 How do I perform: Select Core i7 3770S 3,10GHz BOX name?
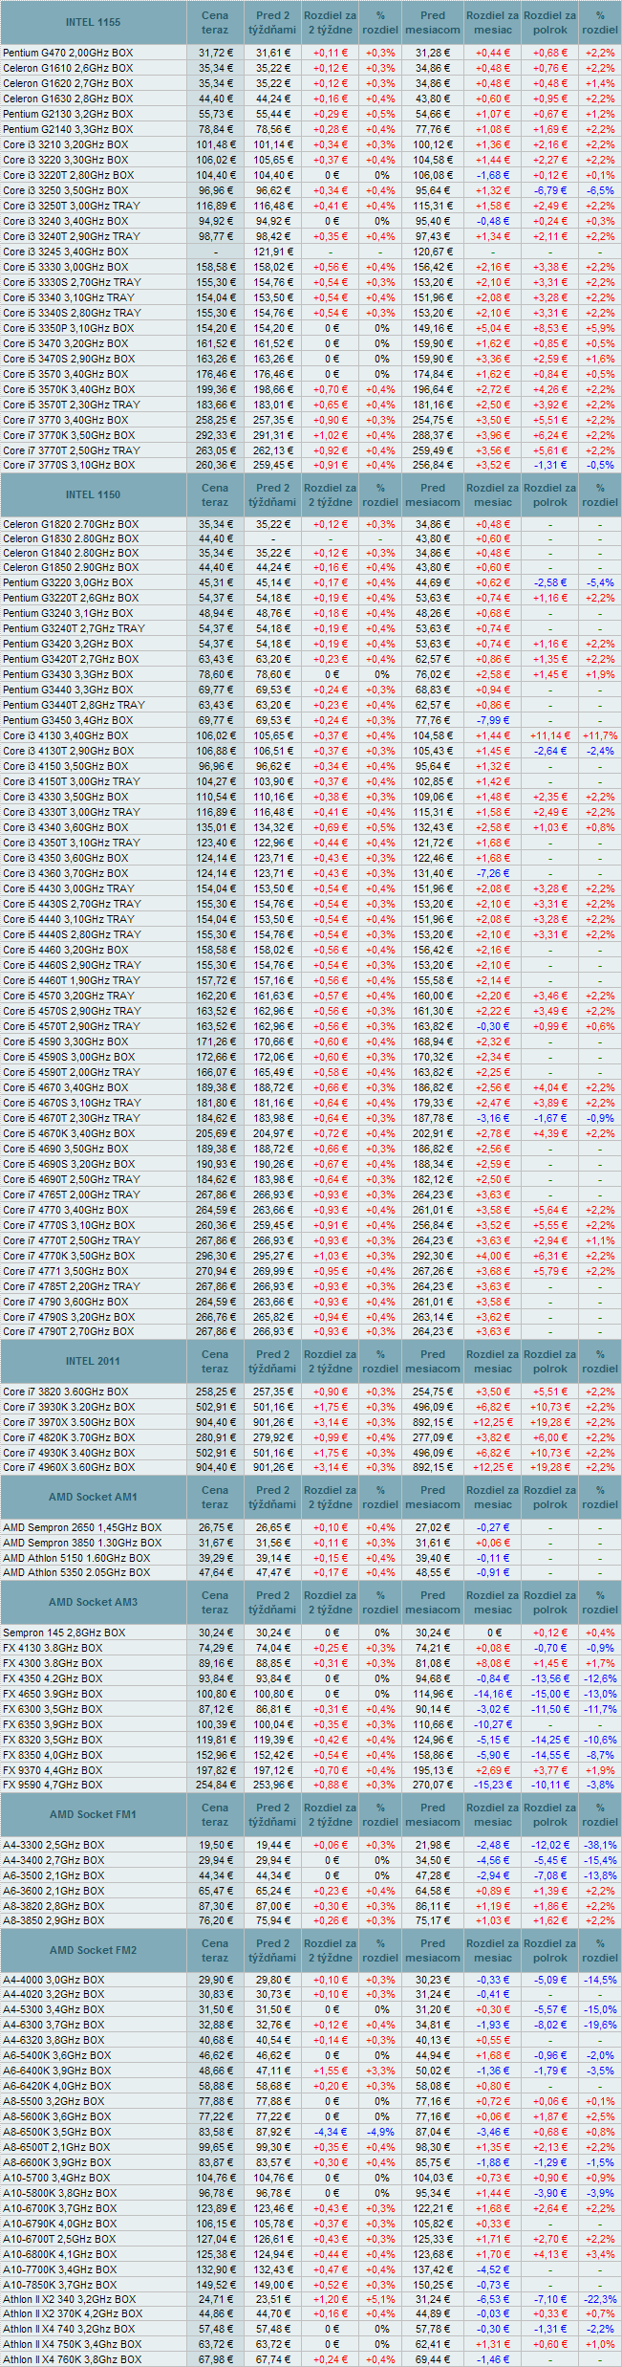[69, 466]
